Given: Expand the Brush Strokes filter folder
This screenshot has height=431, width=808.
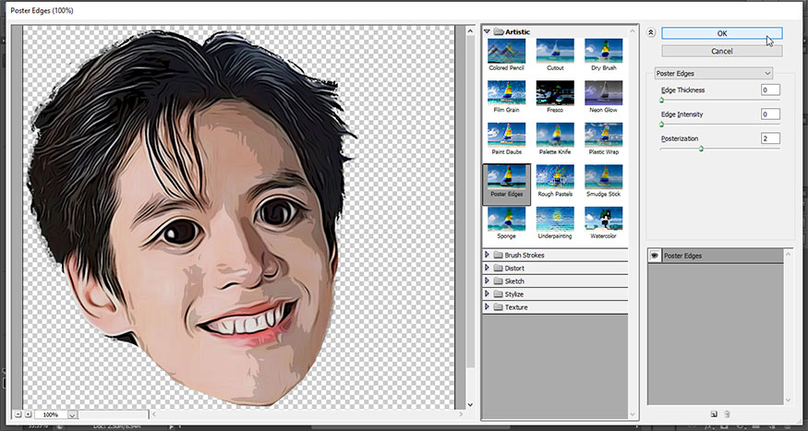Looking at the screenshot, I should [488, 255].
